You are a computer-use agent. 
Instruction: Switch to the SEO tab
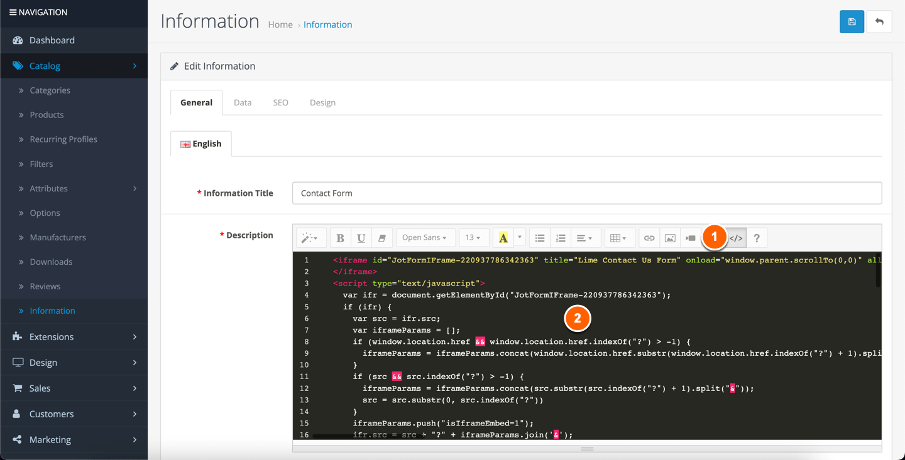pos(280,102)
